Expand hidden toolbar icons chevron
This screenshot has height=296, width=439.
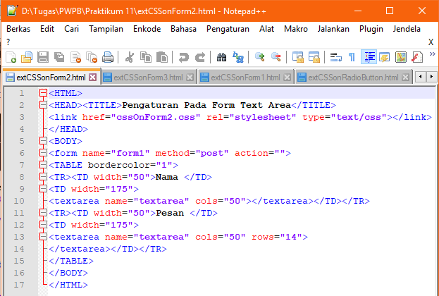[432, 54]
